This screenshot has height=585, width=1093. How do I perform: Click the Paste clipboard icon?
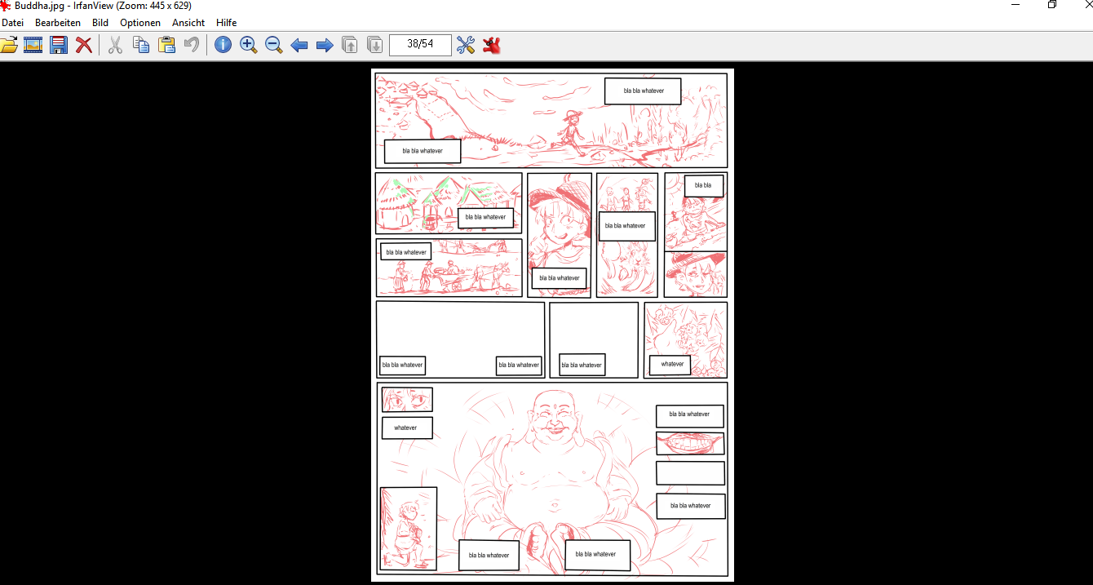(x=166, y=45)
